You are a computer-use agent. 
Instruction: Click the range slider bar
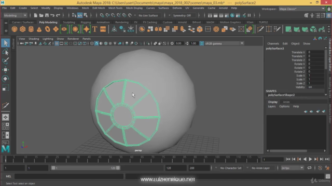click(85, 168)
